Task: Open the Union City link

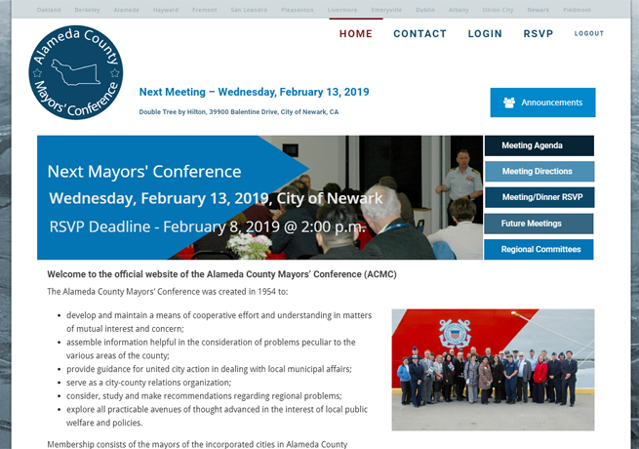Action: (498, 10)
